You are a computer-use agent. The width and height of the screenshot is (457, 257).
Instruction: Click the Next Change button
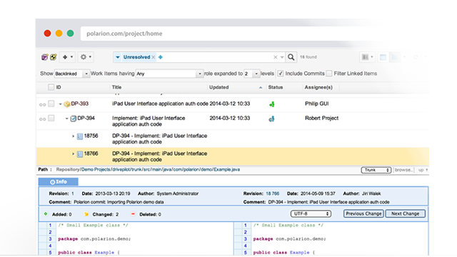pos(405,213)
